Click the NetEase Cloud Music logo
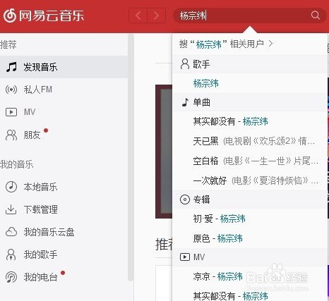Image resolution: width=329 pixels, height=301 pixels. pos(44,16)
